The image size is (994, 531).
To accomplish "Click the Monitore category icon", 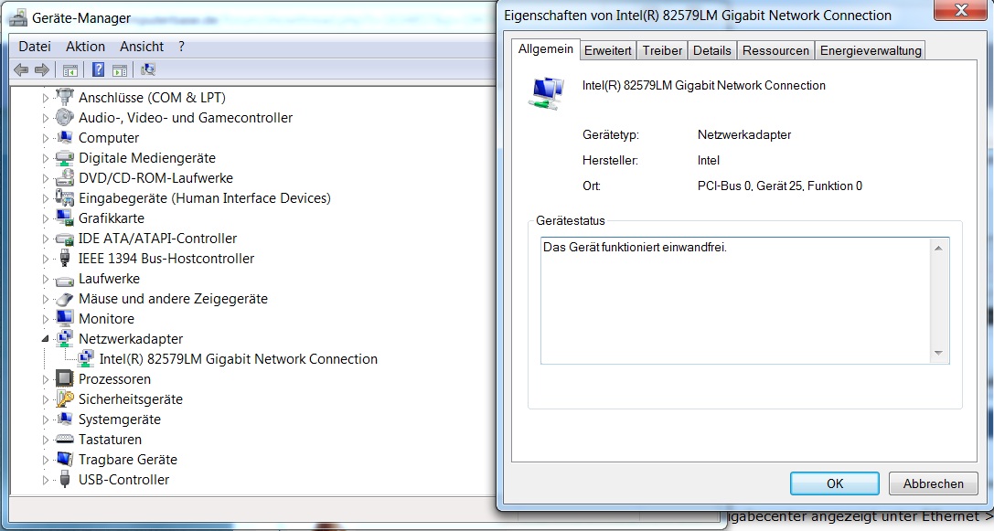I will point(64,318).
